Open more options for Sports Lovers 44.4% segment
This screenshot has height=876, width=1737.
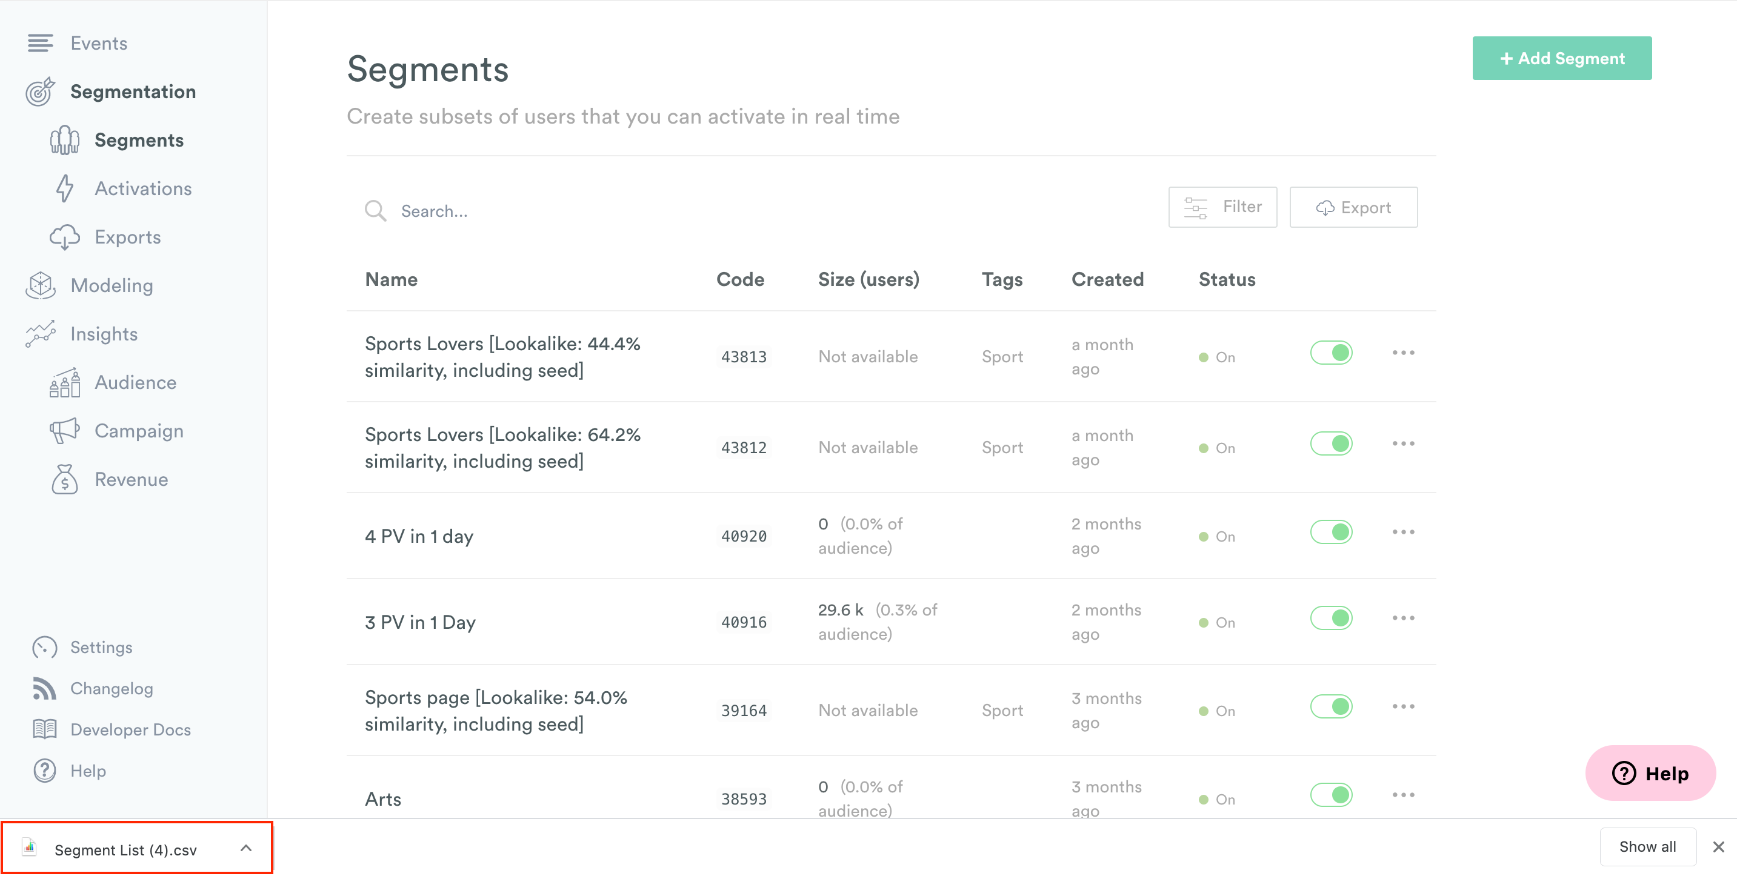pos(1403,353)
